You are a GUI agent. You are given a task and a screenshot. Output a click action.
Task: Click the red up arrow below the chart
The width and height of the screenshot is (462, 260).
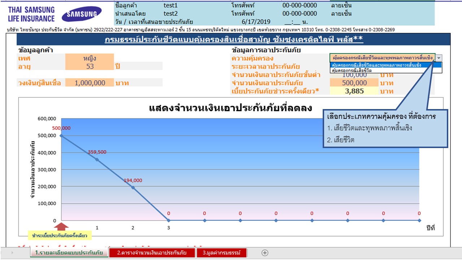pos(62,227)
